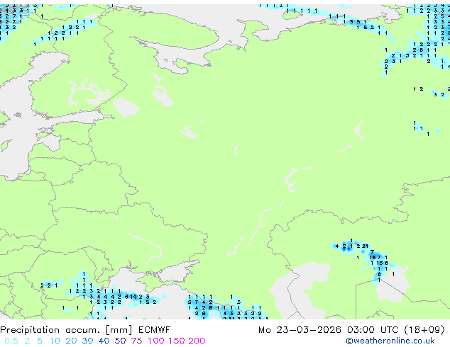Screen dimensions: 450x347
Task: Select the 0.5 legend value
Action: click(x=11, y=341)
